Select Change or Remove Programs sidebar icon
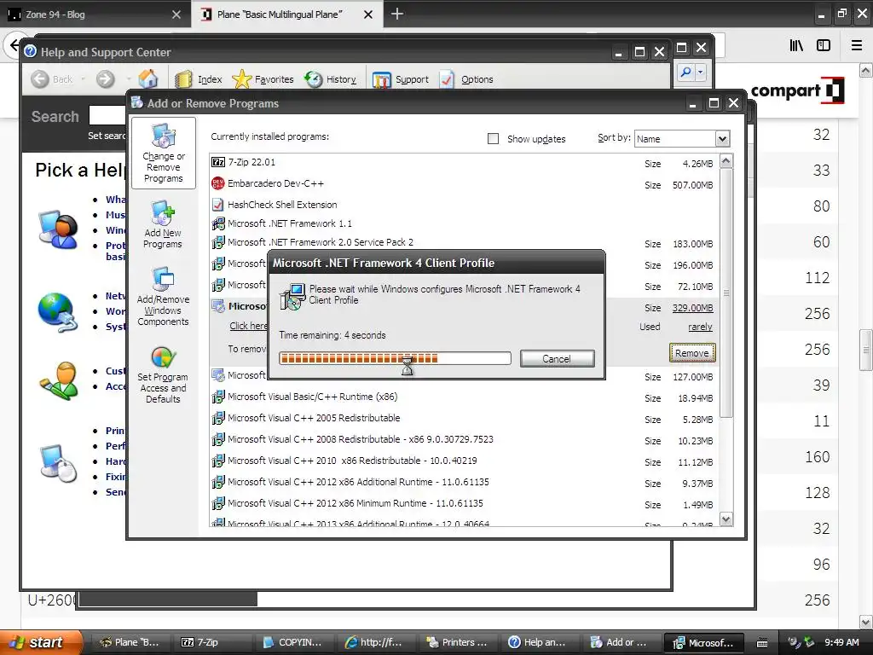873x655 pixels. point(163,154)
